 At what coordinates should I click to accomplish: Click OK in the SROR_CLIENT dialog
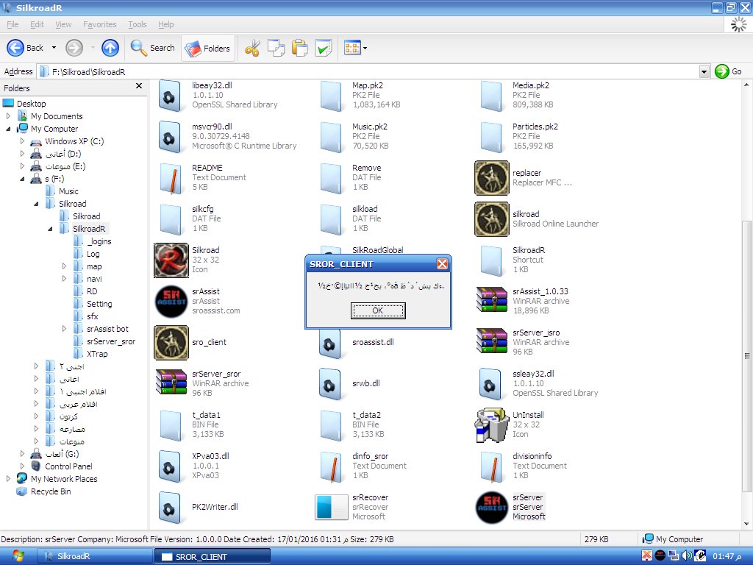point(378,310)
